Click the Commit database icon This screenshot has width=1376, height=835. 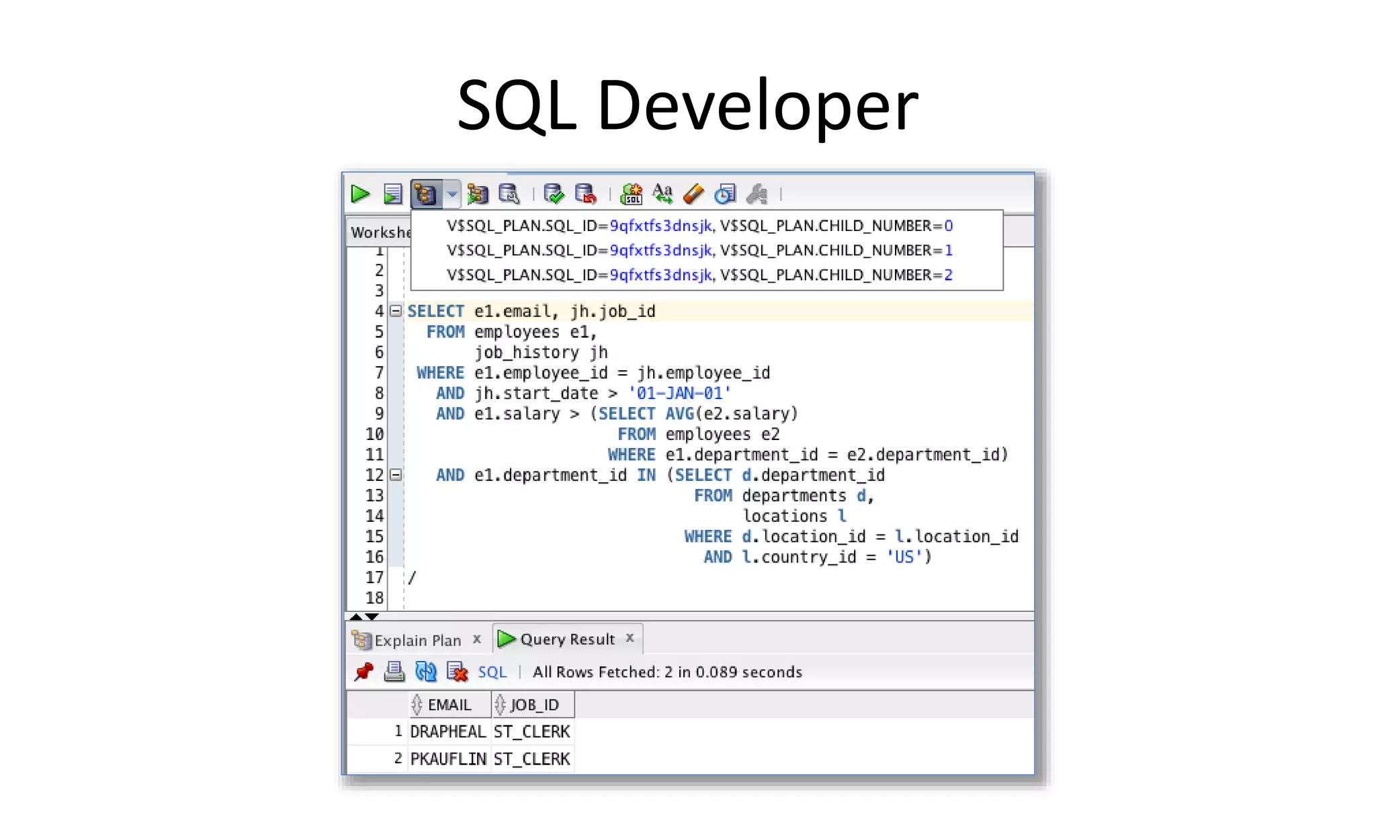(554, 195)
